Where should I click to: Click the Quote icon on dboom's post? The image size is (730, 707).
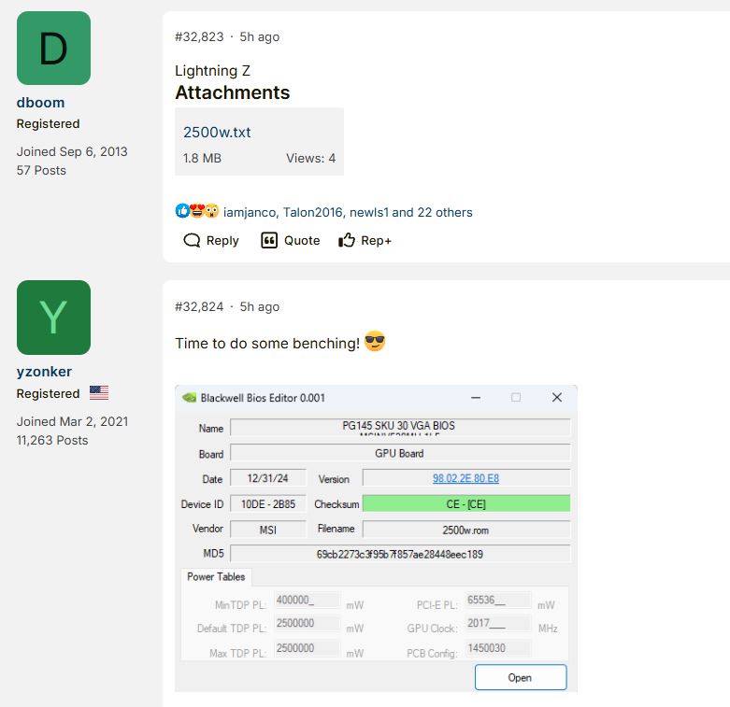tap(269, 240)
